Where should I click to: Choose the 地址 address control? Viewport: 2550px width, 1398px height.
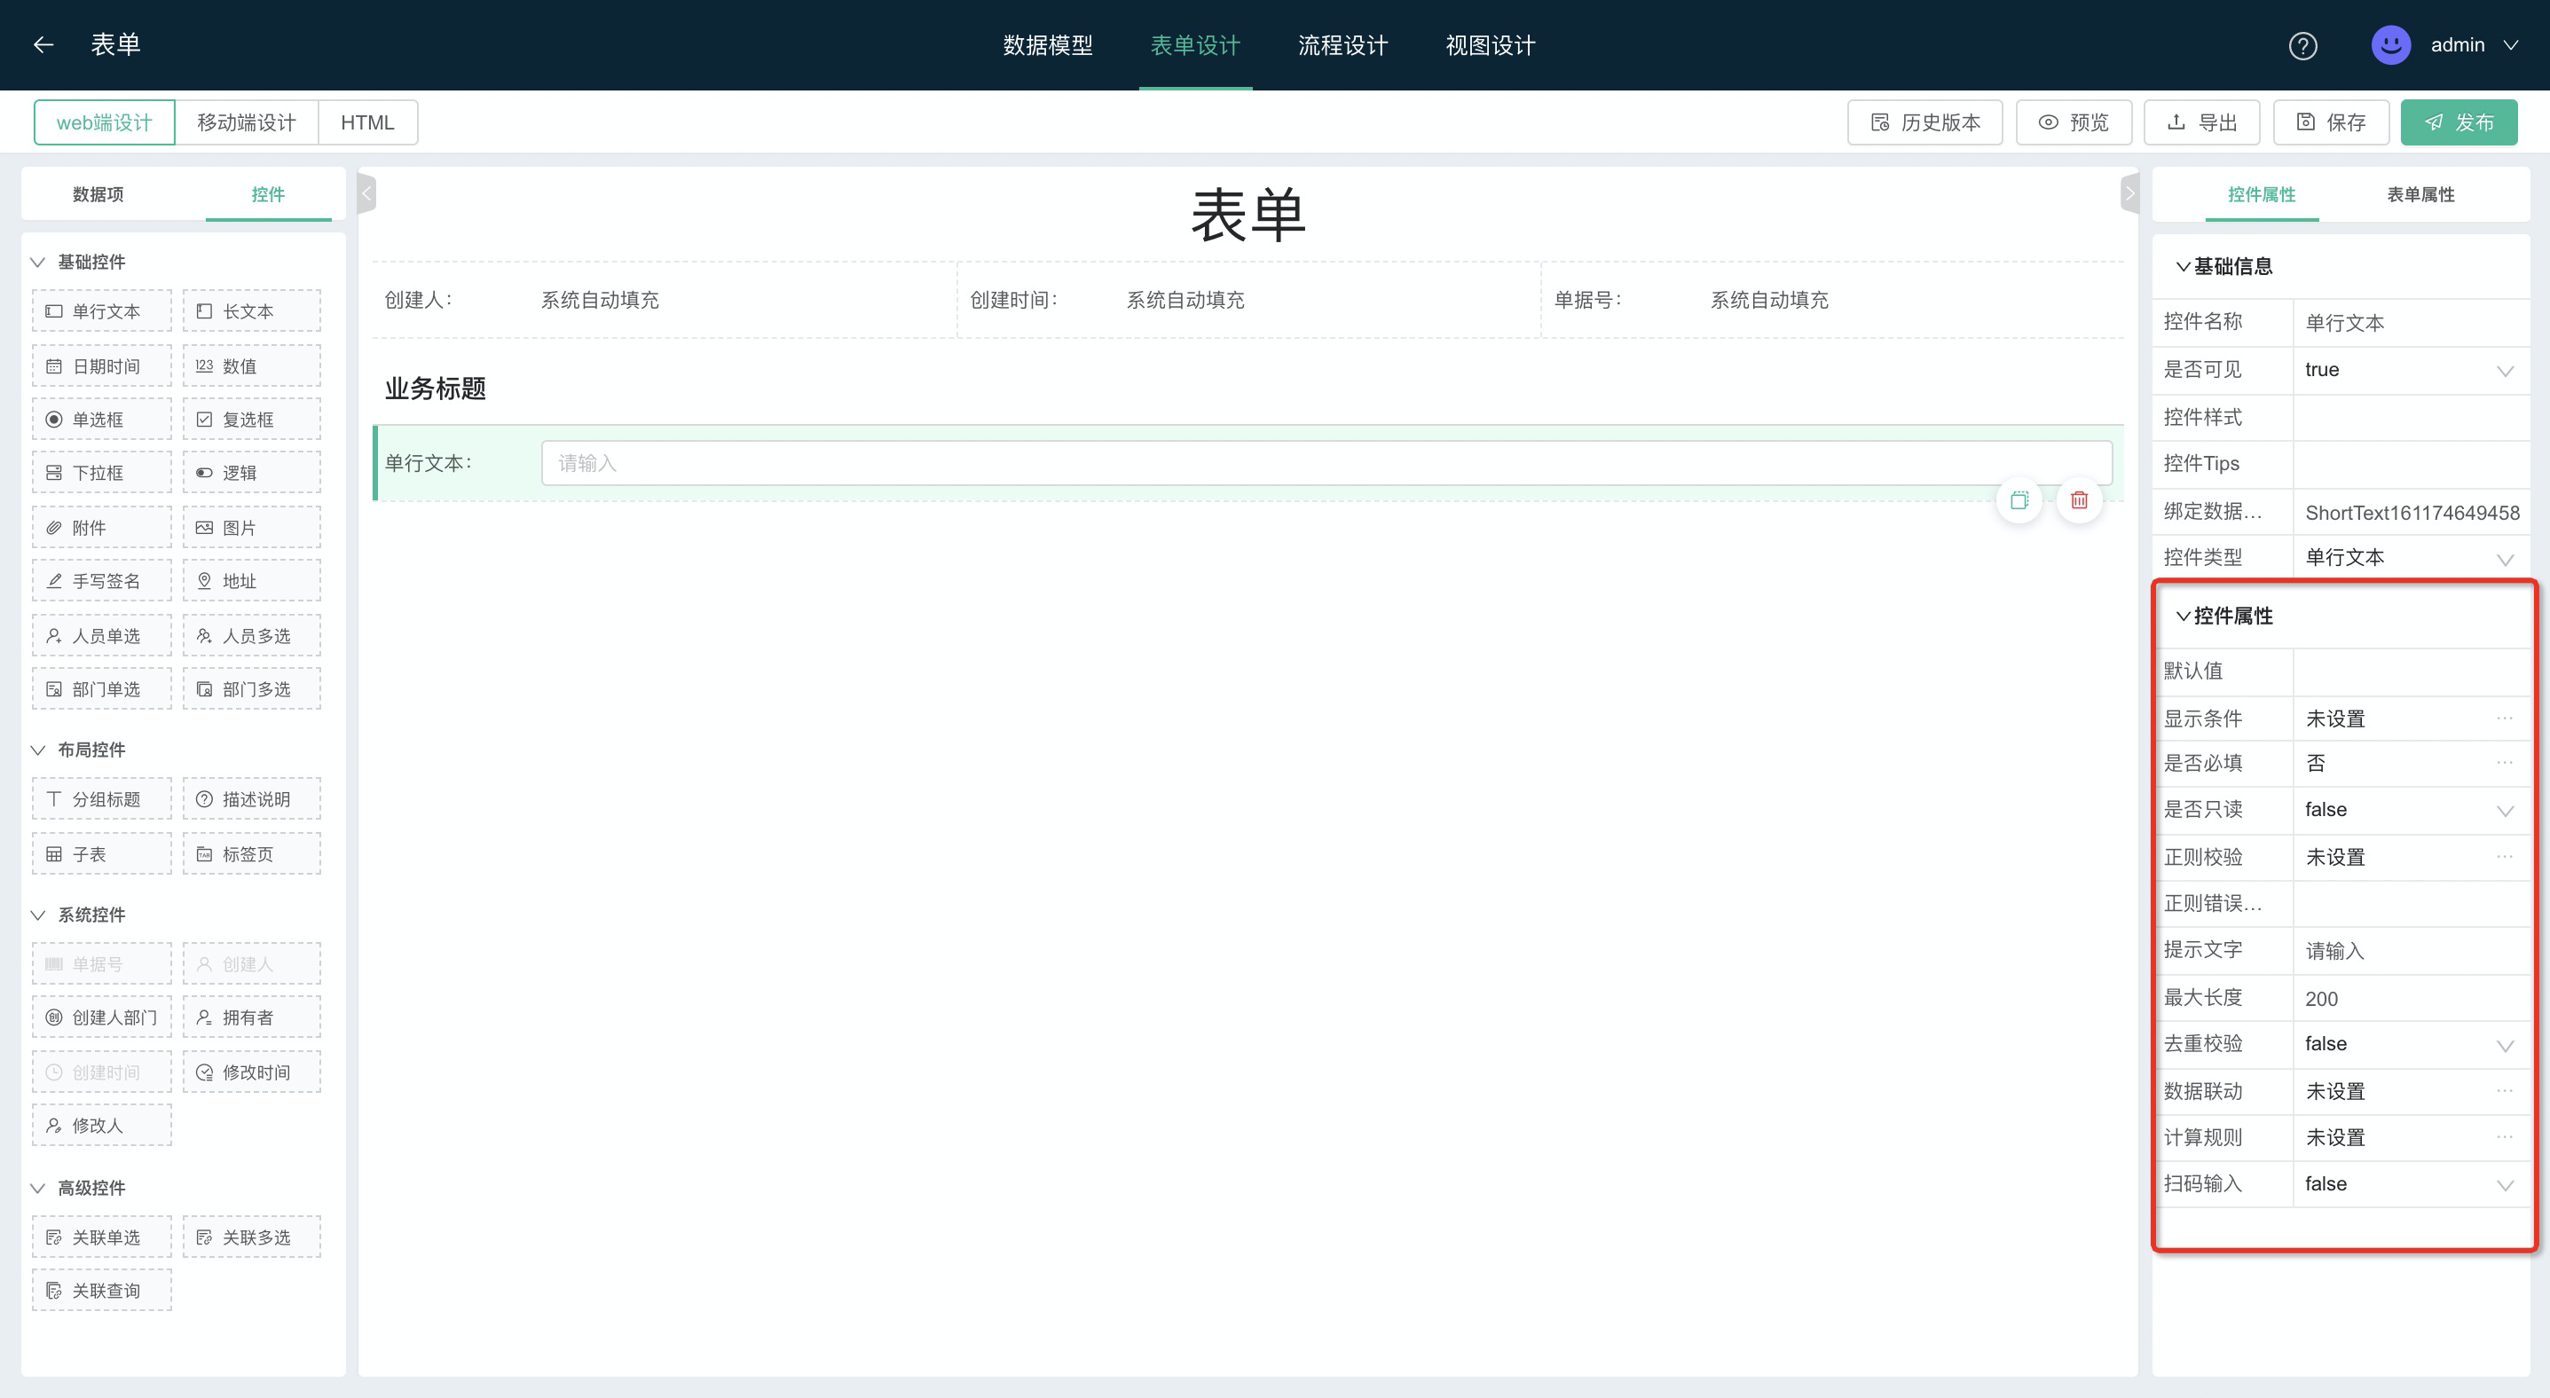click(x=251, y=581)
